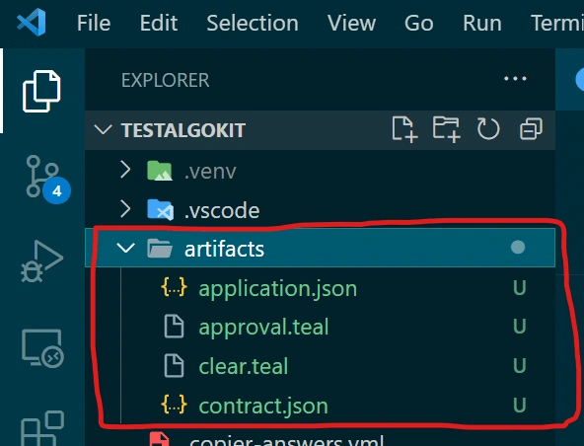584x446 pixels.
Task: Open the Run and Debug view
Action: click(x=41, y=261)
